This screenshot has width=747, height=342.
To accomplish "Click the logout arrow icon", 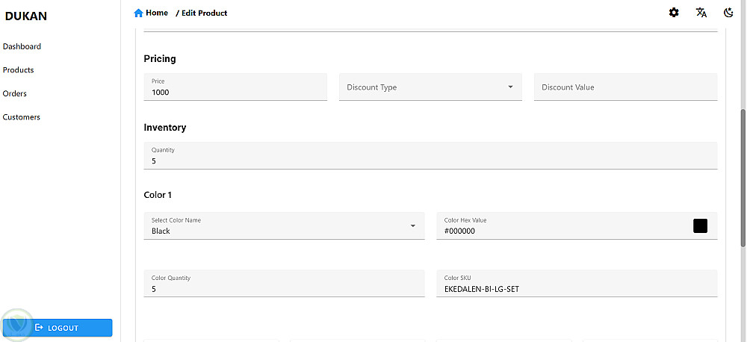I will tap(39, 328).
